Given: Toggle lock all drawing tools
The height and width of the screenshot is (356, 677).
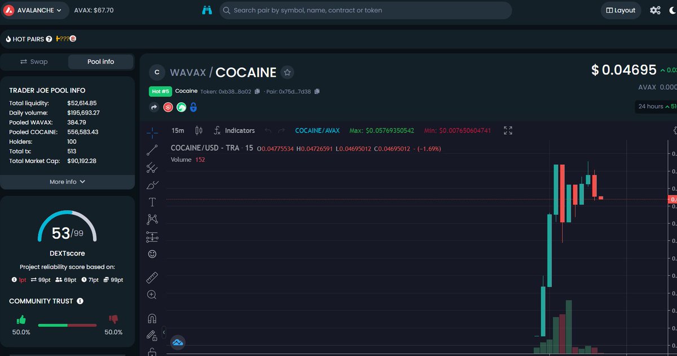Looking at the screenshot, I should click(152, 352).
